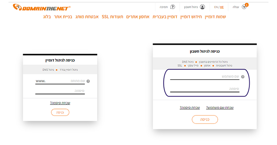Click ניהול דומיין בודד text
Viewport: 277px width, 145px height.
69,70
